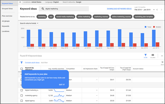This screenshot has height=104, width=165.
Task: Click Exclude adult ideas filter
Action: tap(32, 63)
